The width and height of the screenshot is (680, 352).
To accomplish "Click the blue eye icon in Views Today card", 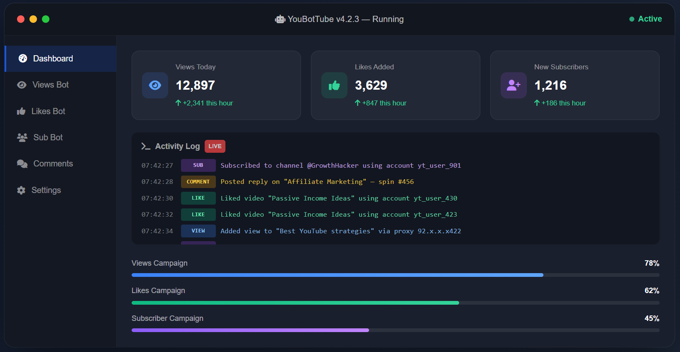I will click(155, 85).
